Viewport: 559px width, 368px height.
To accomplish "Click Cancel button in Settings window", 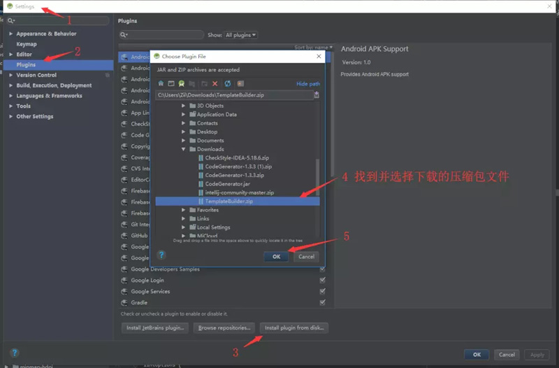I will click(507, 355).
